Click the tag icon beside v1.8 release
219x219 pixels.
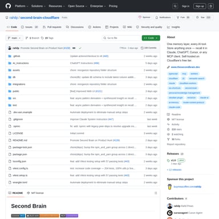[x=168, y=160]
